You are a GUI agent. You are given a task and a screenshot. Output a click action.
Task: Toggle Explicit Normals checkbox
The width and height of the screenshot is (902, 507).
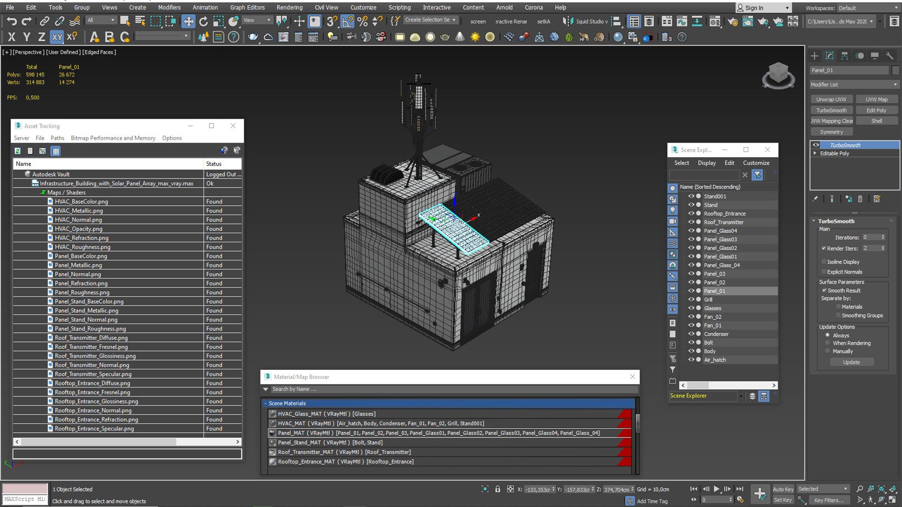point(824,272)
